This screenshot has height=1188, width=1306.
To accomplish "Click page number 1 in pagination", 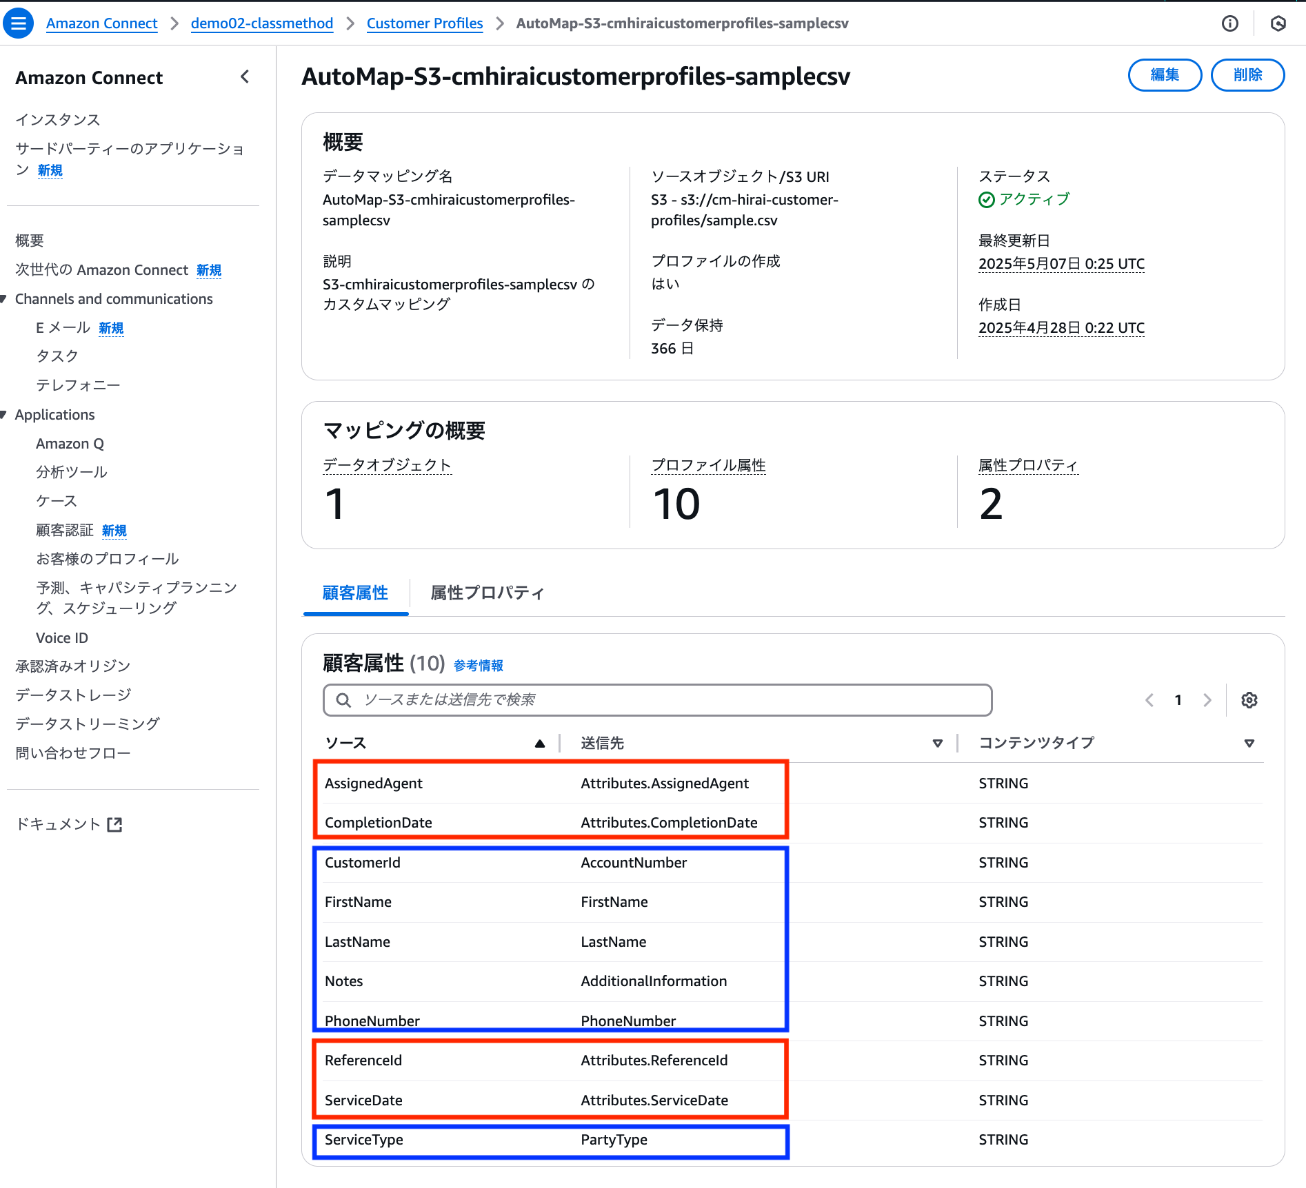I will [1178, 700].
